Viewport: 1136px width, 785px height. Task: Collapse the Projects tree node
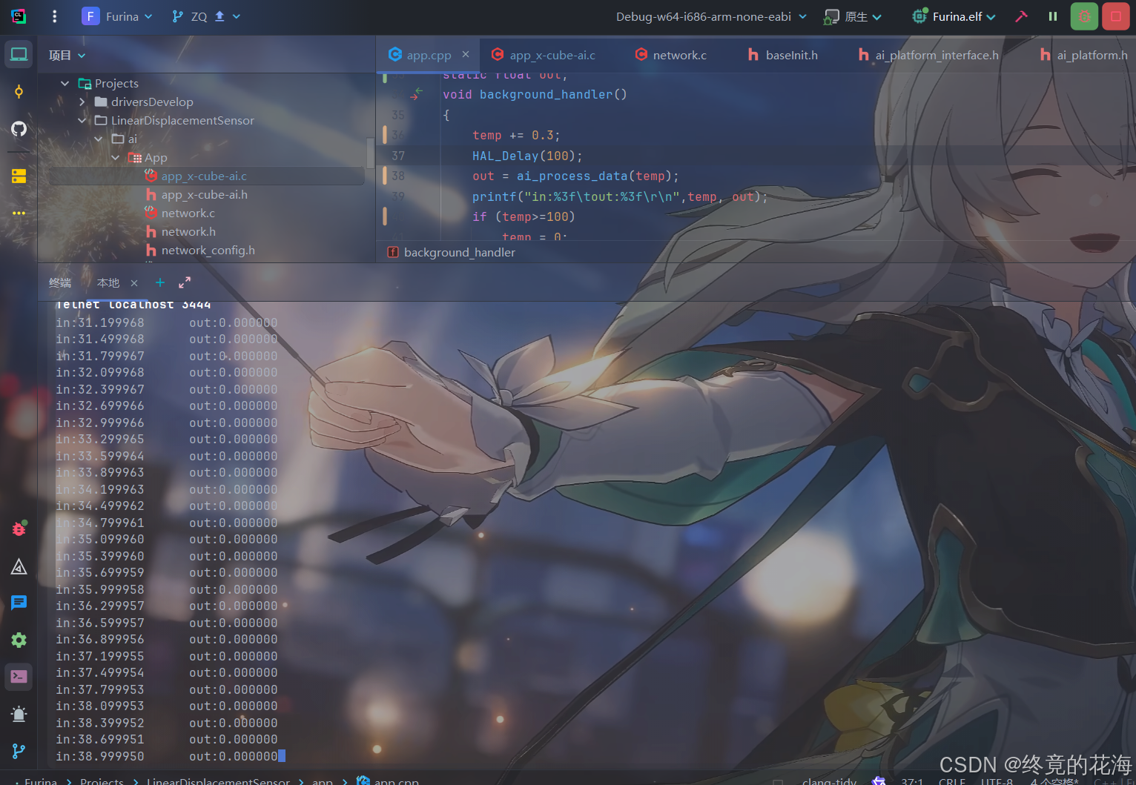point(65,83)
